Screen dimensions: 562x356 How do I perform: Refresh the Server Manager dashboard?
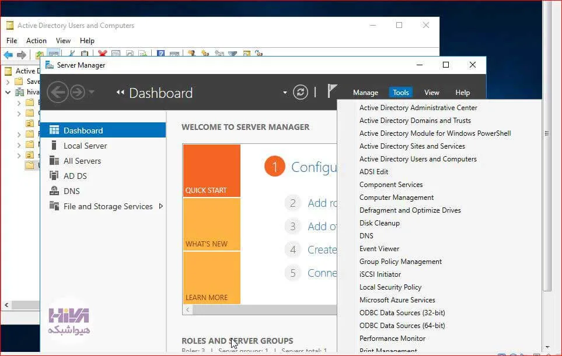[x=301, y=92]
